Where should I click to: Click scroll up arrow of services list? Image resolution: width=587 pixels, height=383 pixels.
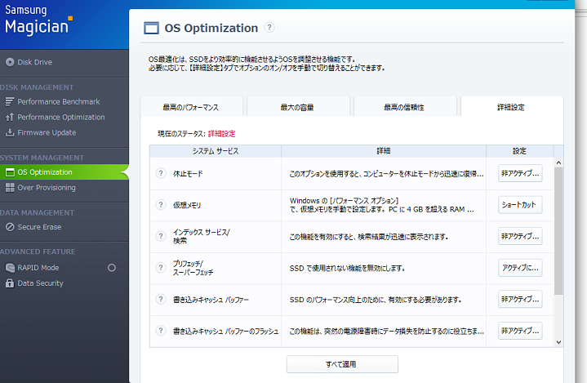click(x=558, y=163)
